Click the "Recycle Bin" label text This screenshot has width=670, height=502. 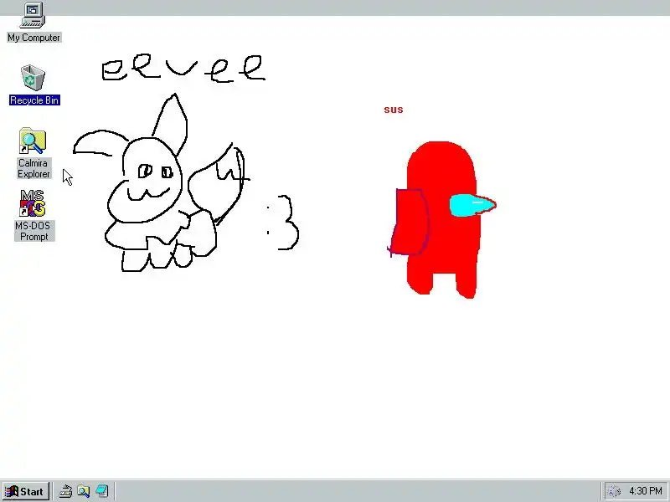(34, 100)
